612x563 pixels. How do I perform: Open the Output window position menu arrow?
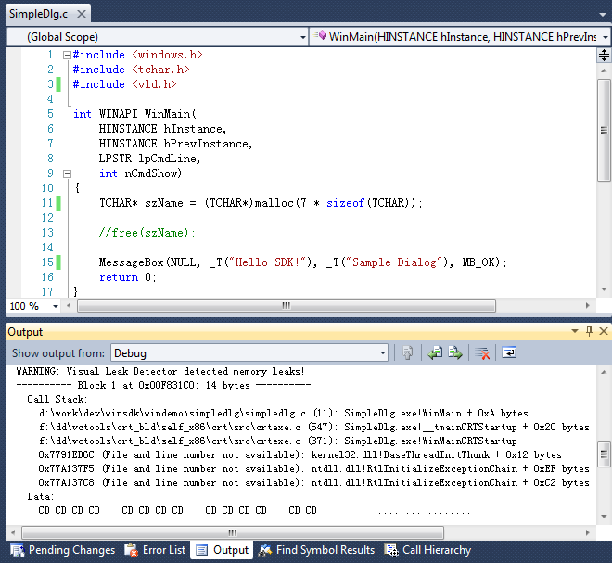coord(575,331)
